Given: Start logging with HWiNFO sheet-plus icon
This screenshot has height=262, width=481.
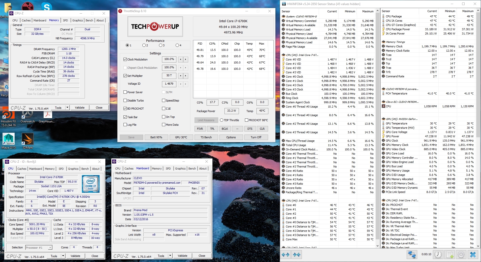Looking at the screenshot, I should [450, 255].
